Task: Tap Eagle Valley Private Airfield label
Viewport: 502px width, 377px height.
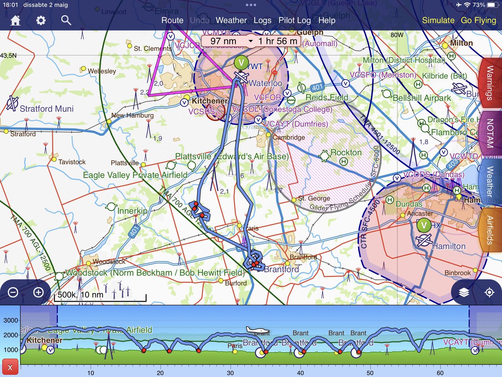Action: pyautogui.click(x=135, y=175)
